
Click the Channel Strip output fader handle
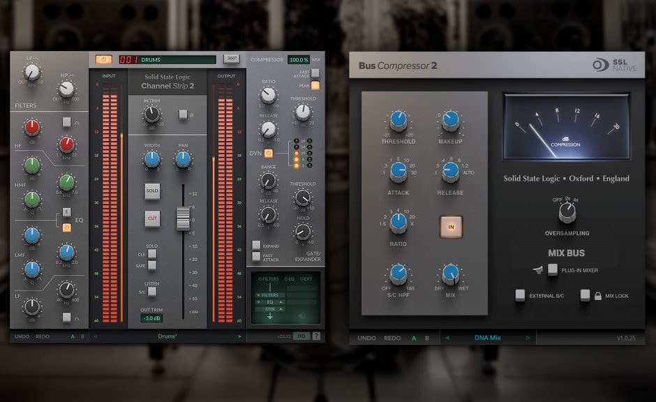click(x=182, y=218)
